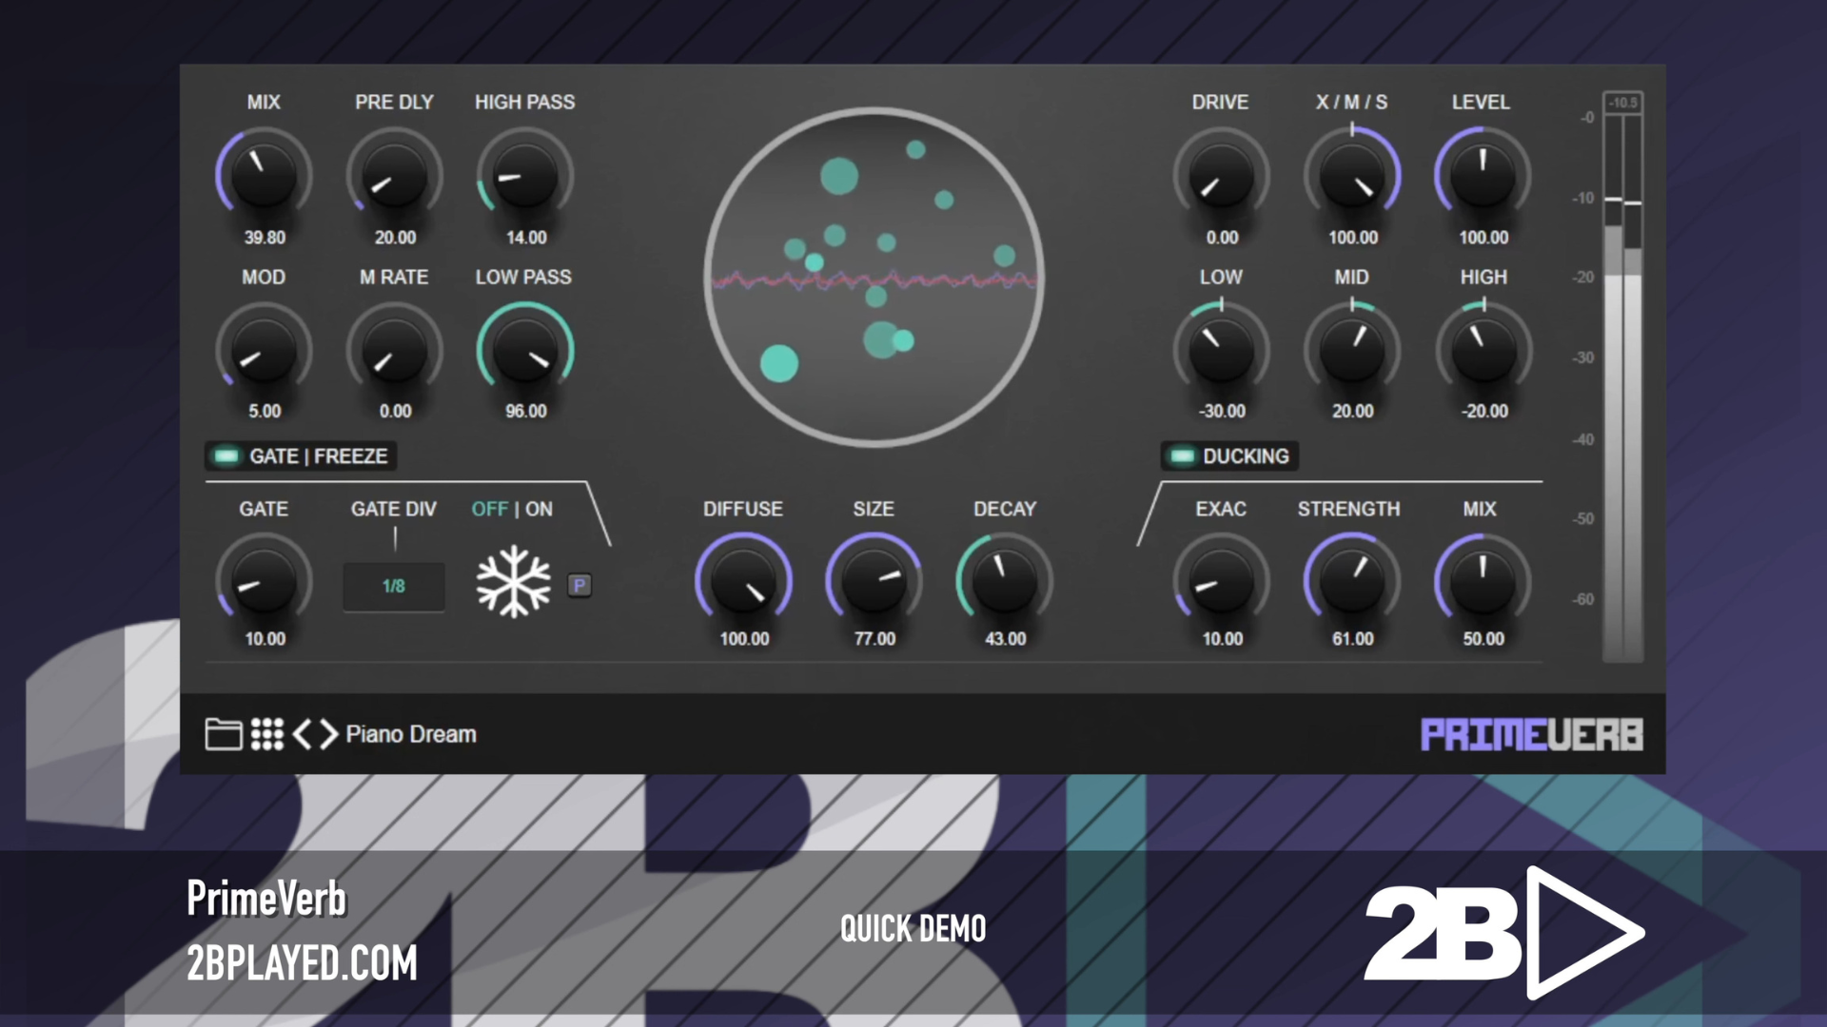
Task: Click the 61.00 STRENGTH value
Action: coord(1353,639)
